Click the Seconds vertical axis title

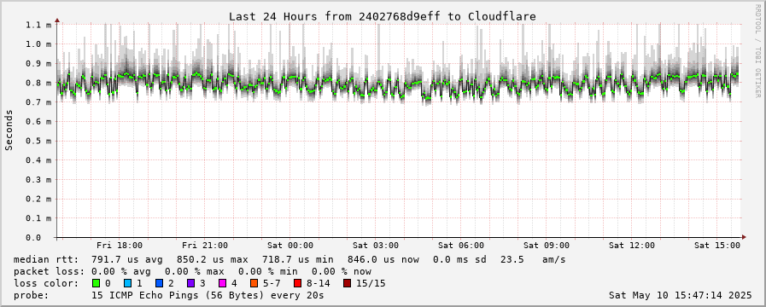click(x=9, y=130)
